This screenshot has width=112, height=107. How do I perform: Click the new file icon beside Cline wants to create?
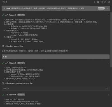[x=3, y=83]
